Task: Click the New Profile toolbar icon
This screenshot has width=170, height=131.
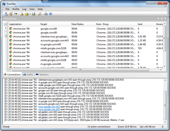Action: tap(22, 14)
